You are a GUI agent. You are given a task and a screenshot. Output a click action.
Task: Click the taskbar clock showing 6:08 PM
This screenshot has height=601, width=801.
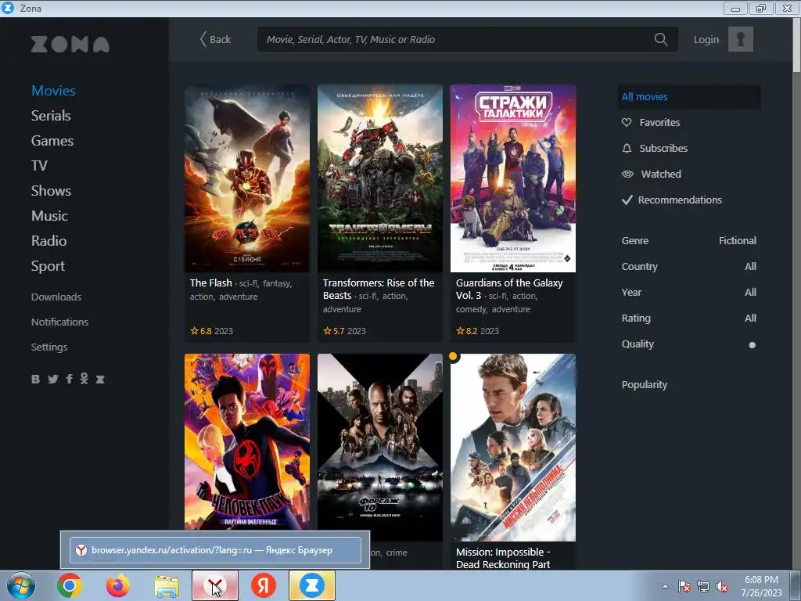pos(761,586)
